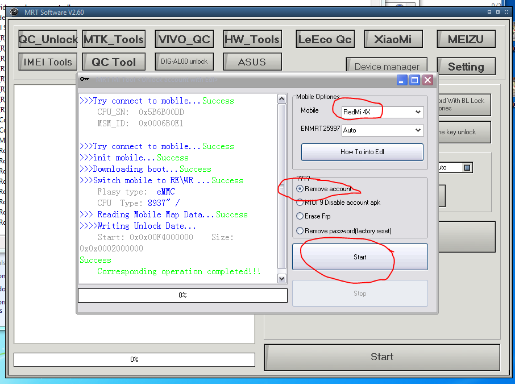
Task: Click the log scrollbar up arrow
Action: click(282, 98)
